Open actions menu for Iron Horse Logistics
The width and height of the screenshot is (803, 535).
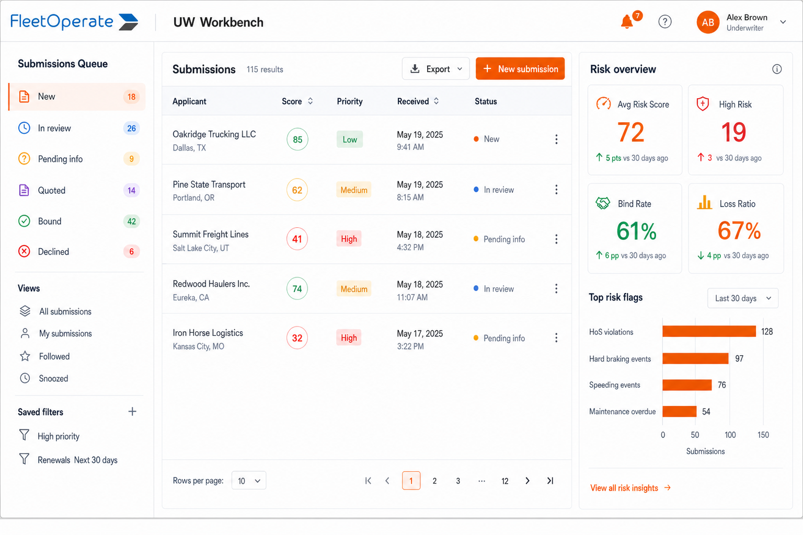[x=556, y=338]
